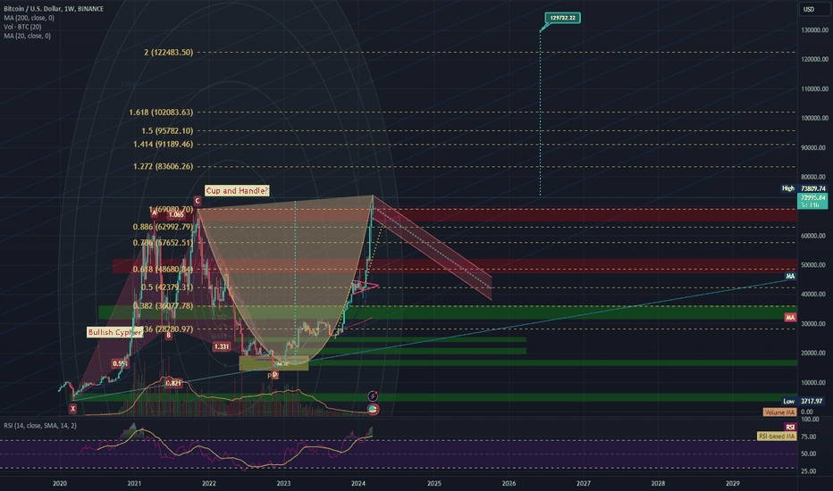Click the 2029 label on time axis
The image size is (833, 491).
coord(733,484)
